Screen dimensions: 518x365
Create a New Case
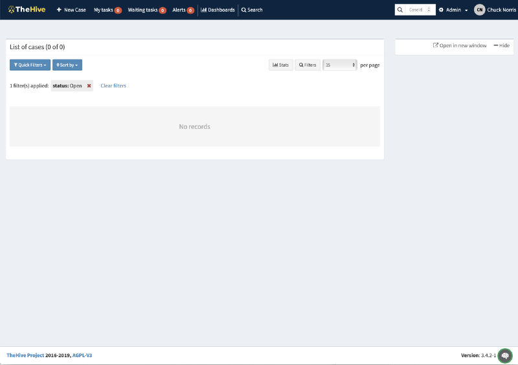click(71, 10)
